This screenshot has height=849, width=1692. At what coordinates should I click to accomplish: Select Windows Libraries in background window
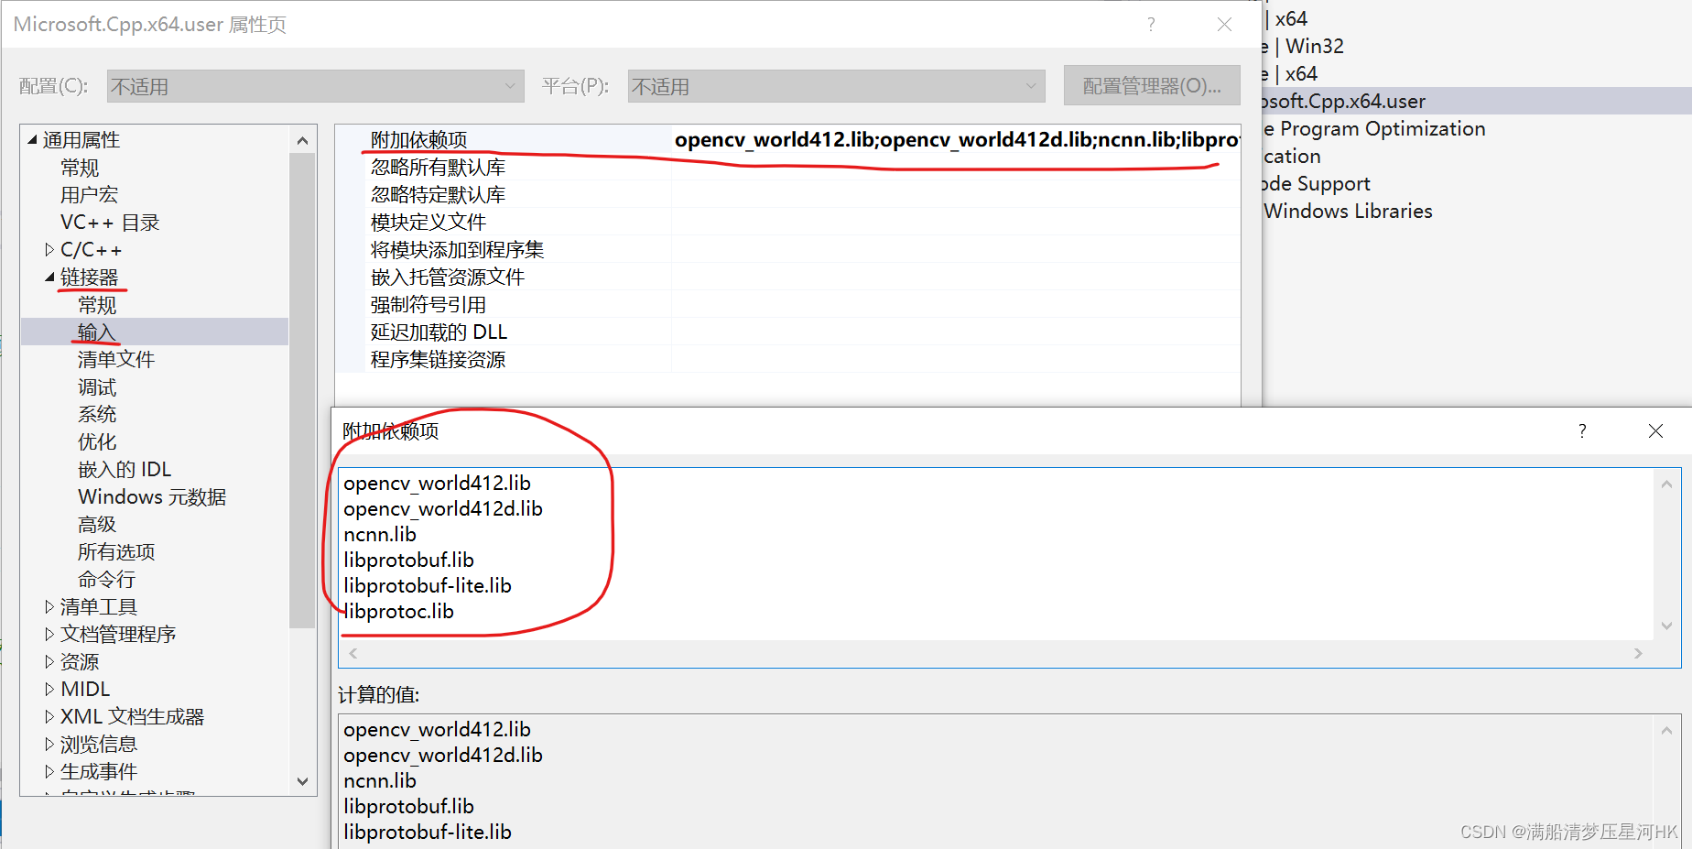(x=1348, y=212)
